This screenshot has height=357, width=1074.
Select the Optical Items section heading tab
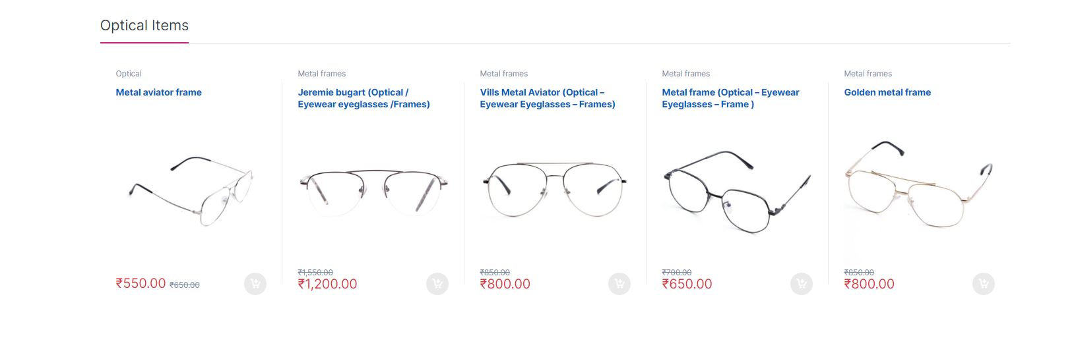point(144,26)
